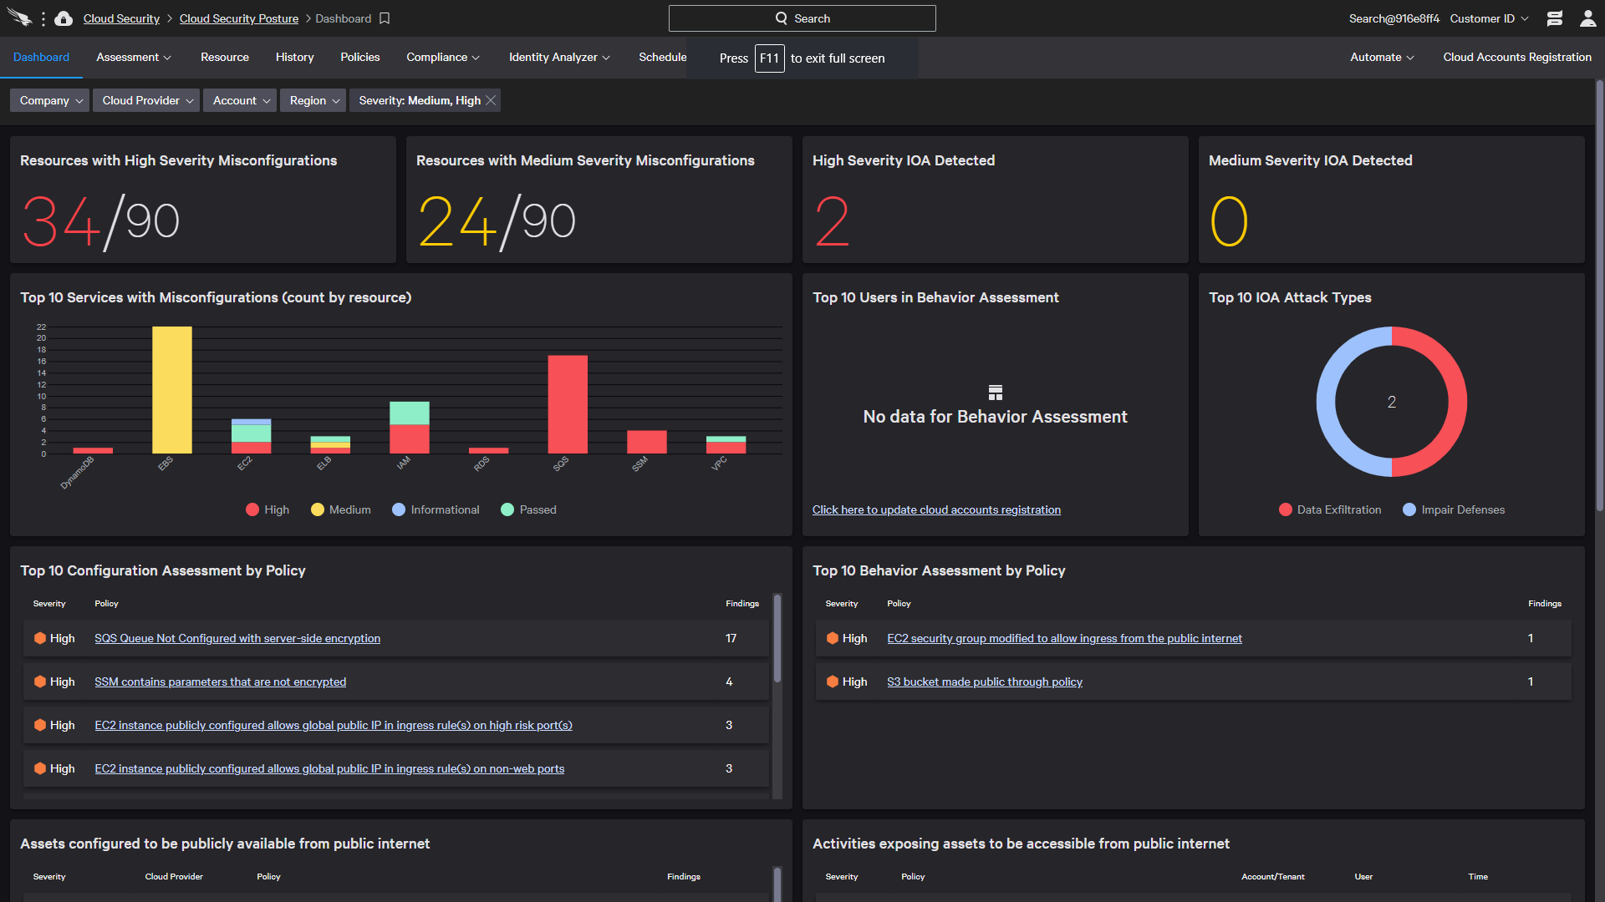Image resolution: width=1605 pixels, height=902 pixels.
Task: Click the Configuration Assessment table scrollbar
Action: [777, 638]
